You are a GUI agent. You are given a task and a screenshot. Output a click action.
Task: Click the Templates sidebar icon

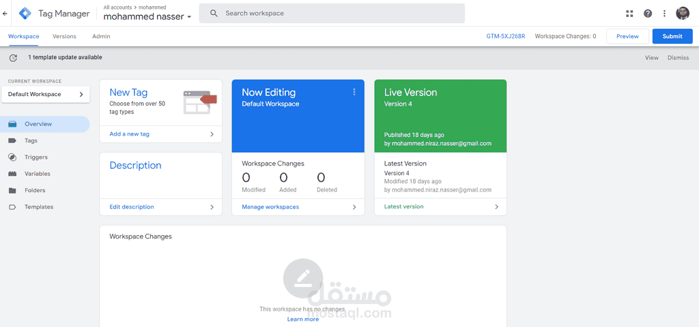tap(12, 207)
